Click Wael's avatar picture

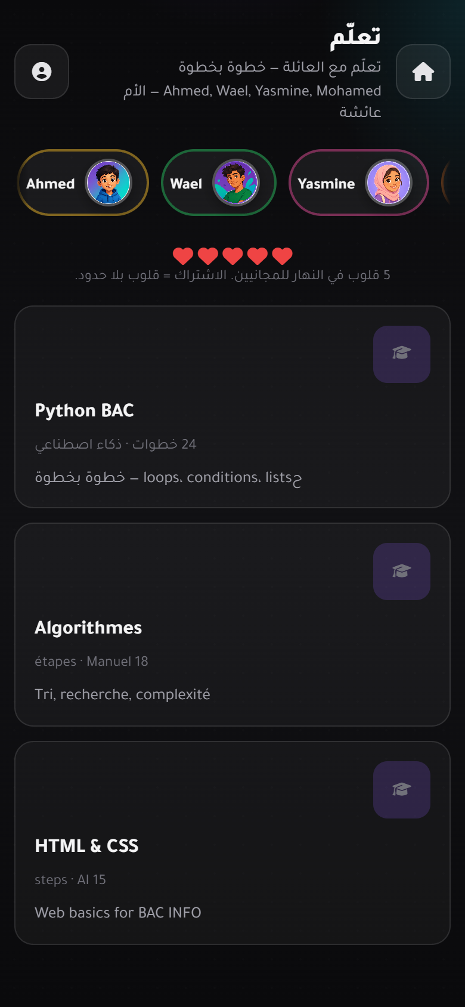[x=236, y=183]
